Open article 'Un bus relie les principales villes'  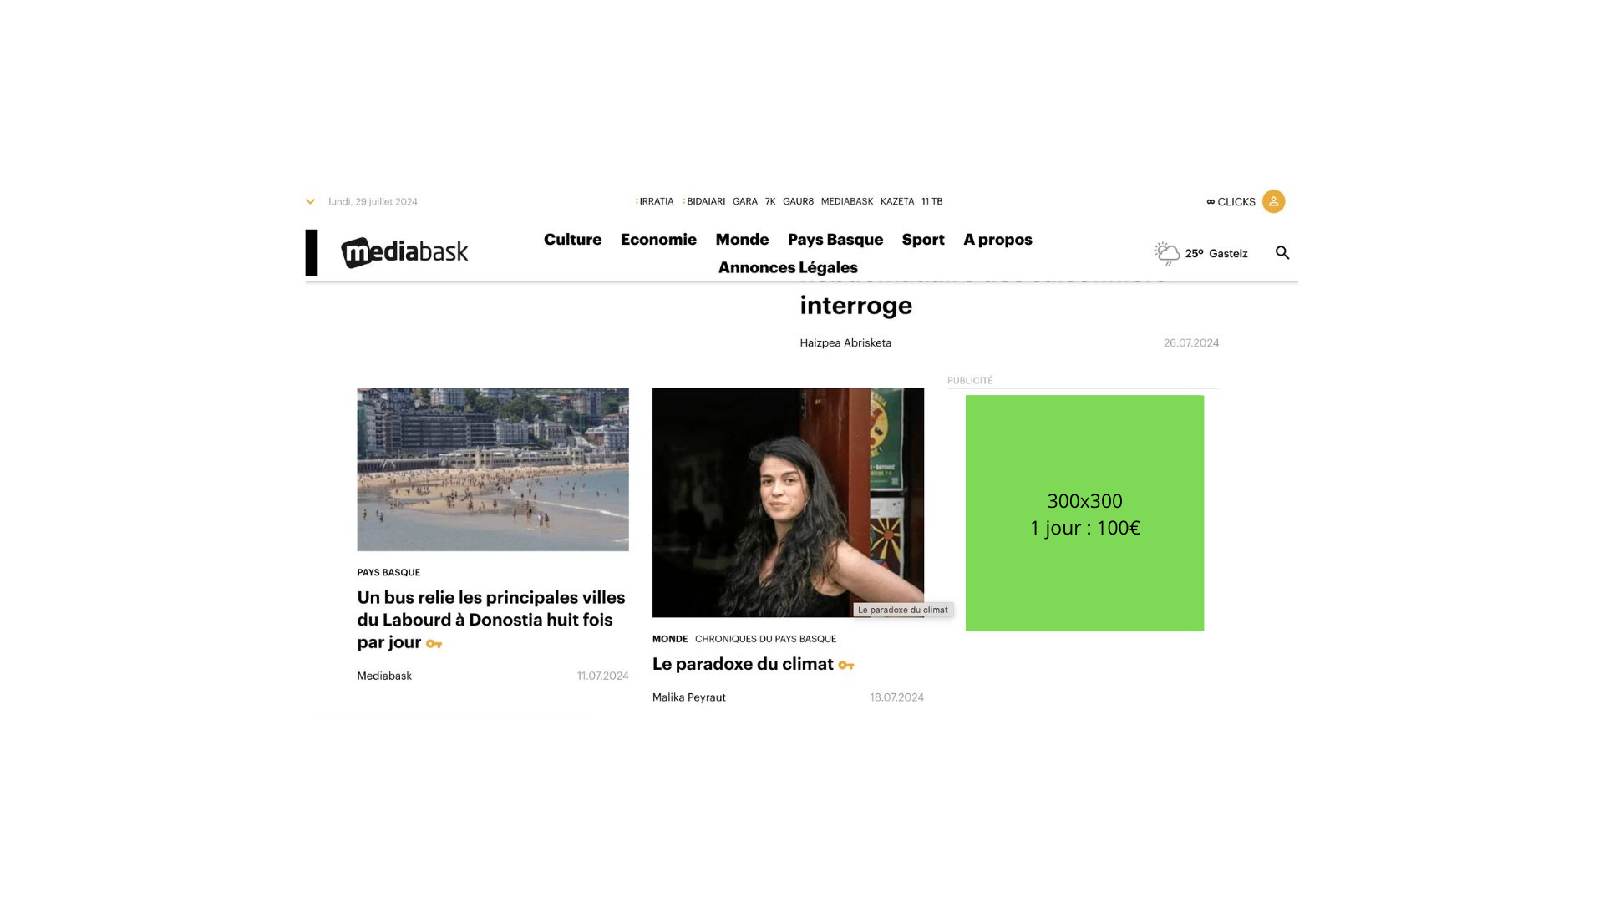click(491, 620)
